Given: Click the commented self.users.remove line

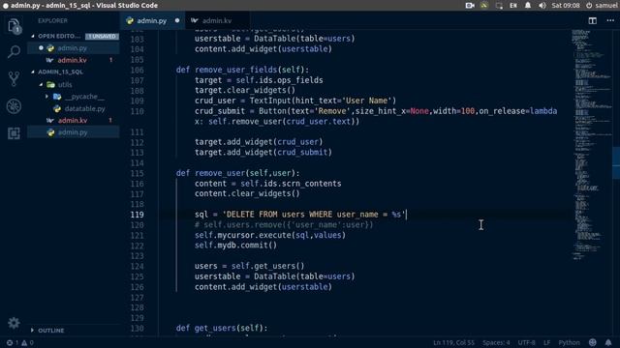Looking at the screenshot, I should point(284,225).
